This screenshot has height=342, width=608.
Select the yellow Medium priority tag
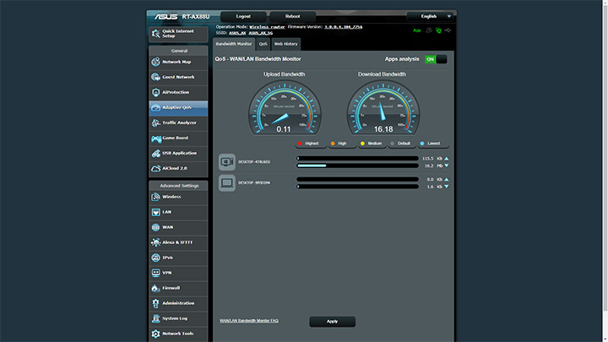pyautogui.click(x=372, y=144)
